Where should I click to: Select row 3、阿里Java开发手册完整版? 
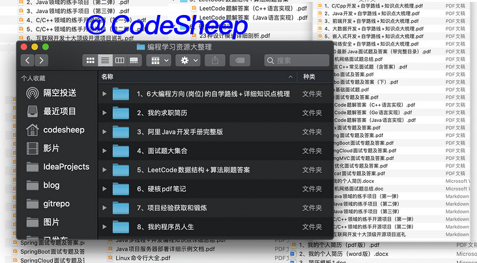pos(216,132)
